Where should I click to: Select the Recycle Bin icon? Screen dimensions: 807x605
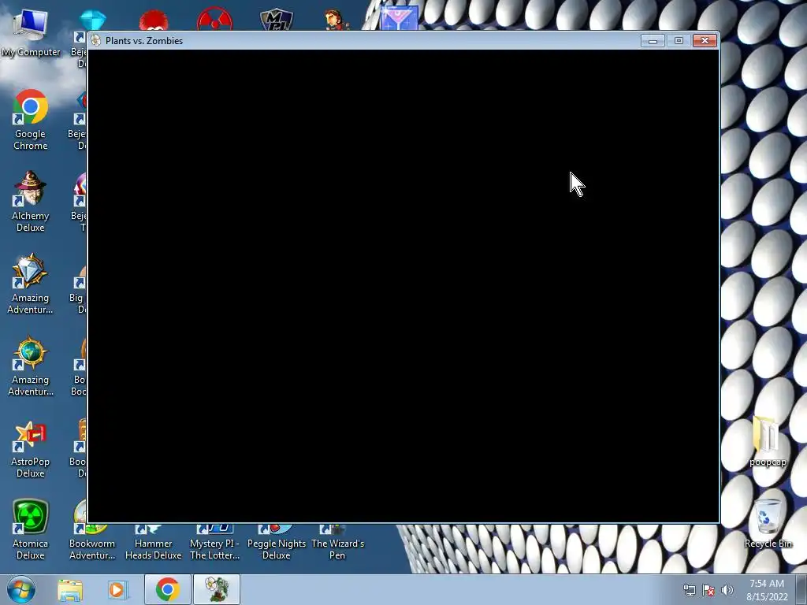[x=768, y=524]
